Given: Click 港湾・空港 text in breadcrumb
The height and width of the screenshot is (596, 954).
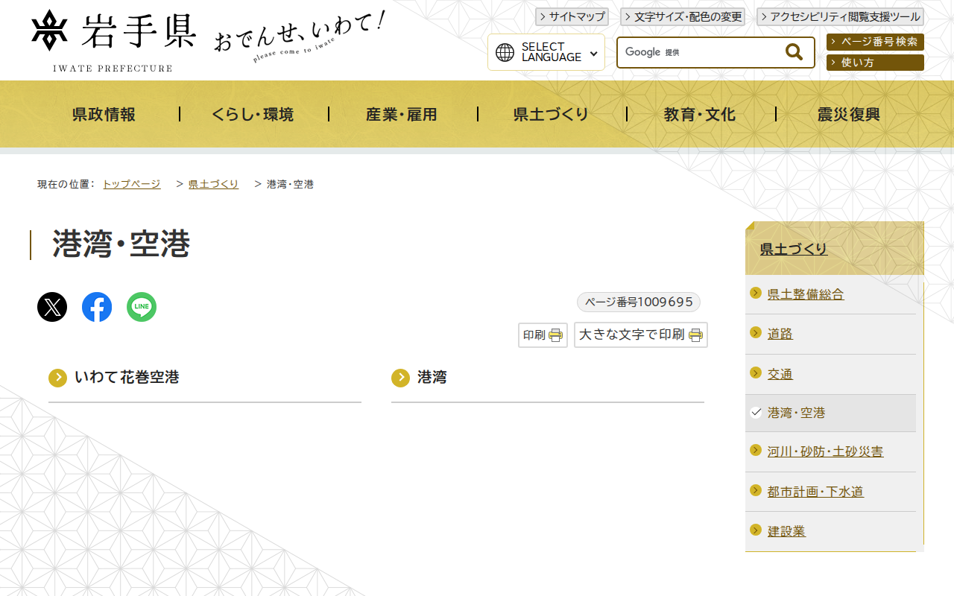Looking at the screenshot, I should 291,184.
